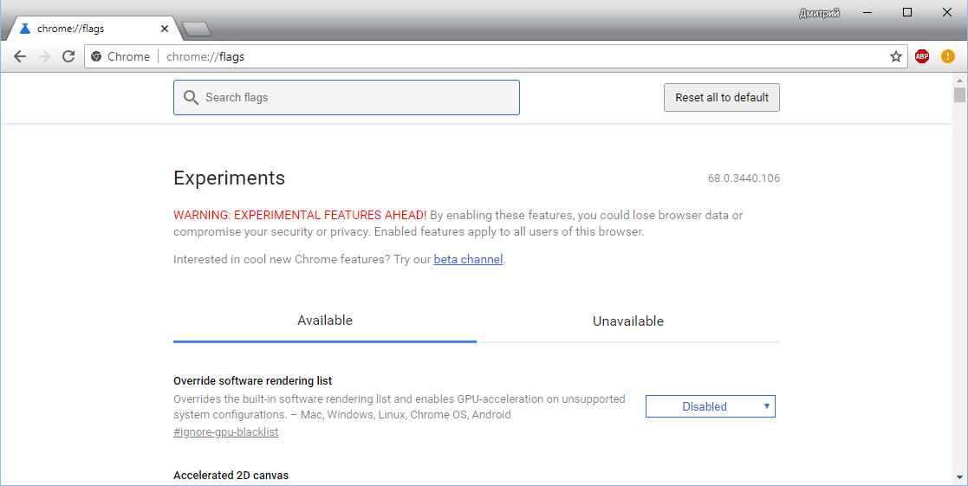This screenshot has width=968, height=486.
Task: Expand the Disabled dropdown for software rendering
Action: pos(710,406)
